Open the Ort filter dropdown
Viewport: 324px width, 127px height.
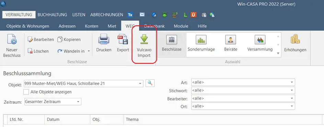(x=292, y=106)
